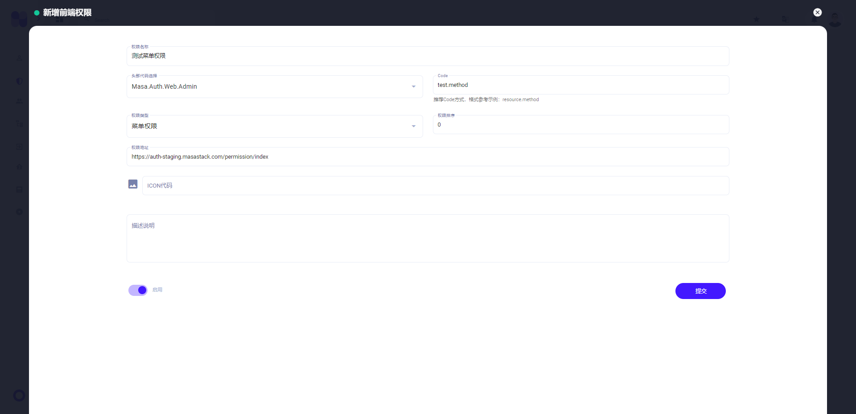Click the user avatar in top-right corner
This screenshot has width=856, height=414.
(835, 20)
